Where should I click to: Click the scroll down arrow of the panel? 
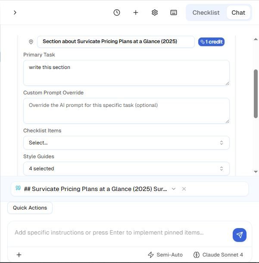(x=256, y=172)
